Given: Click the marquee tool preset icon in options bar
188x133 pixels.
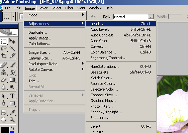Looking at the screenshot, I should click(x=7, y=16).
